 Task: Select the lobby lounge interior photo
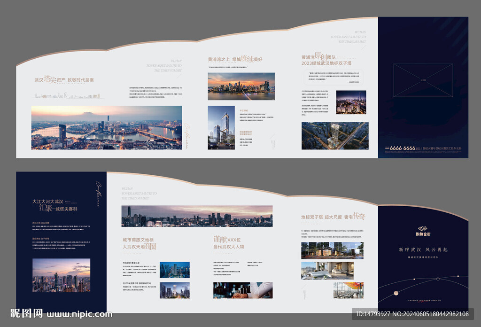327,271
